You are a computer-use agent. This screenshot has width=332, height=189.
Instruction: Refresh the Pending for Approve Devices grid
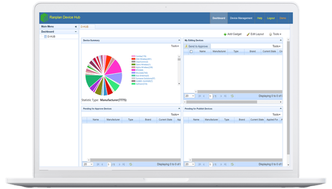click(131, 164)
